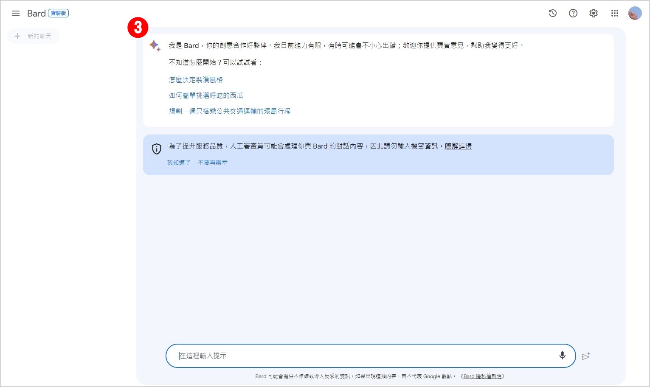Click the Bard logo title
The width and height of the screenshot is (650, 387).
[37, 13]
